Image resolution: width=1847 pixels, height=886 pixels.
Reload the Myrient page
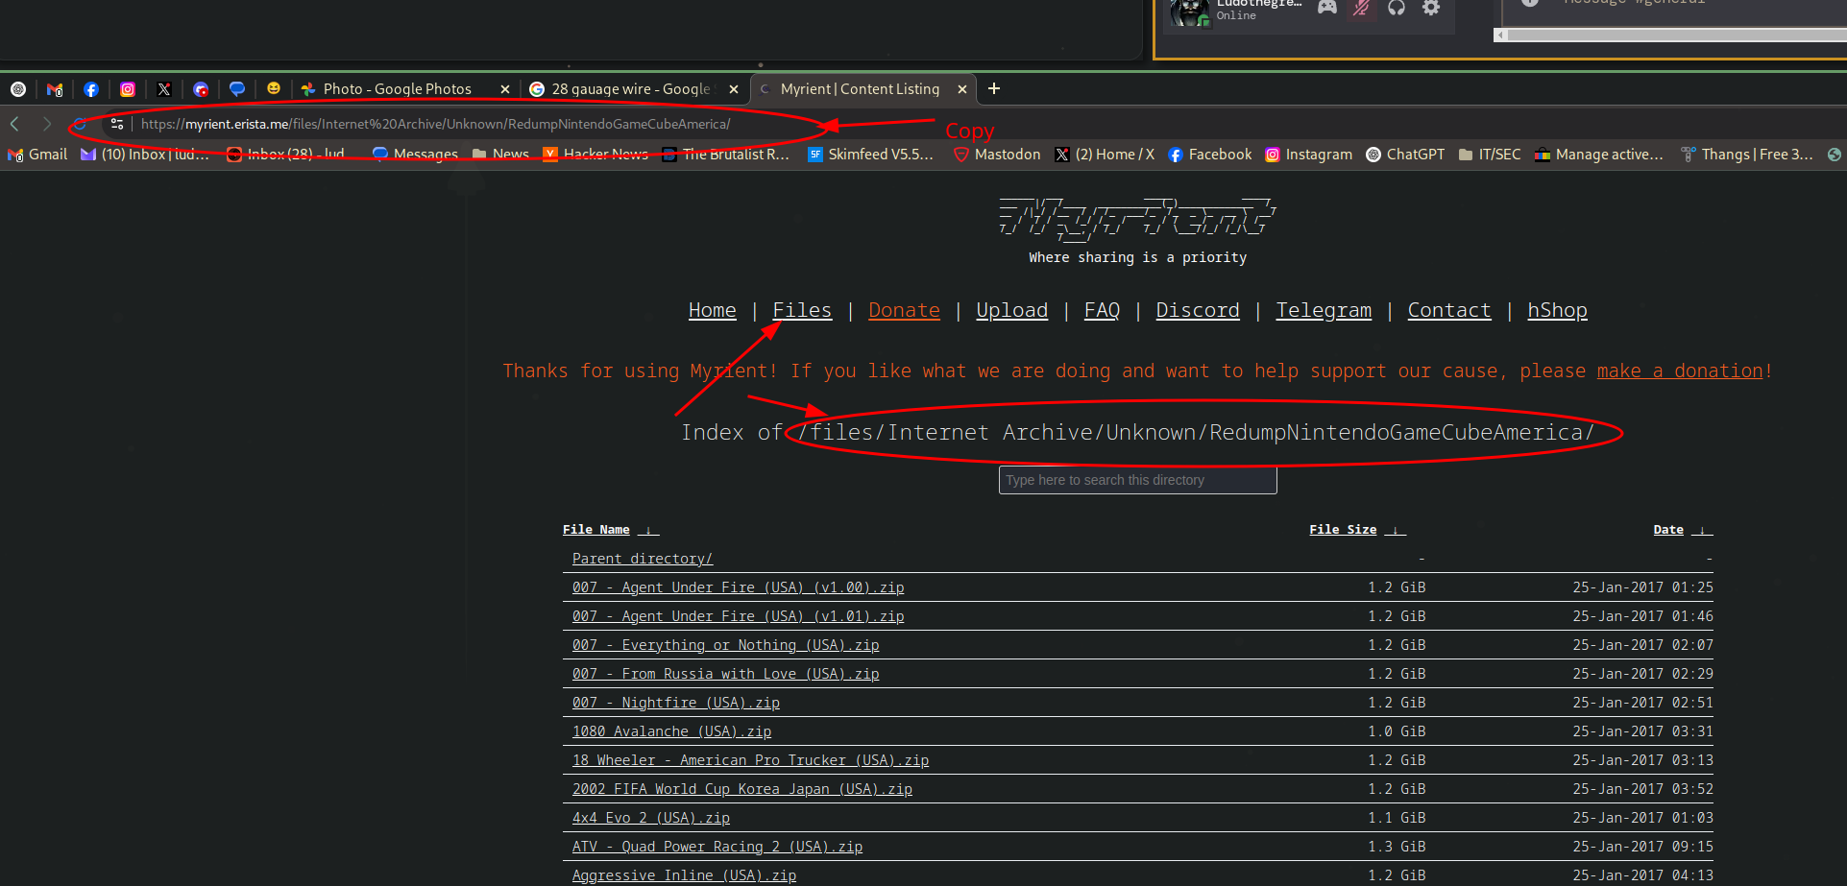[x=80, y=124]
